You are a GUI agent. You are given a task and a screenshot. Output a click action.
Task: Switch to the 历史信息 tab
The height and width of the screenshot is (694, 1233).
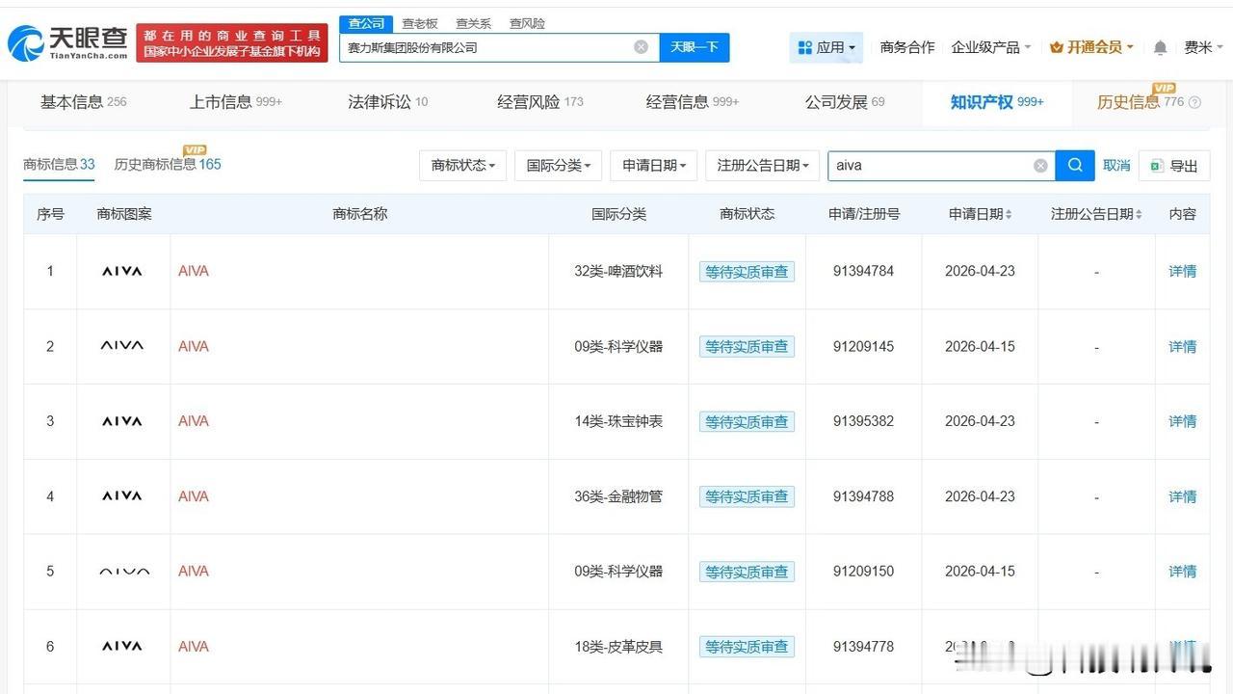pos(1141,102)
